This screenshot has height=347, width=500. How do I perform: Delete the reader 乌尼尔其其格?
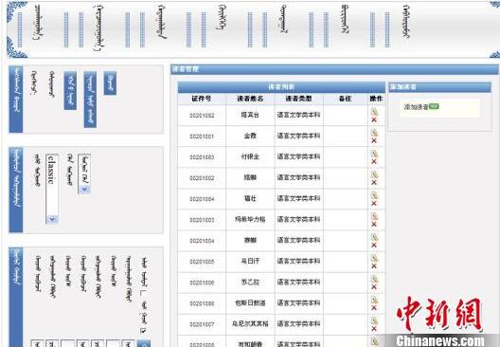click(374, 329)
